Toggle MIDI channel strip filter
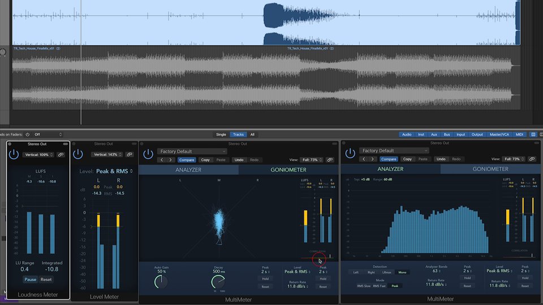543x305 pixels. pyautogui.click(x=519, y=134)
